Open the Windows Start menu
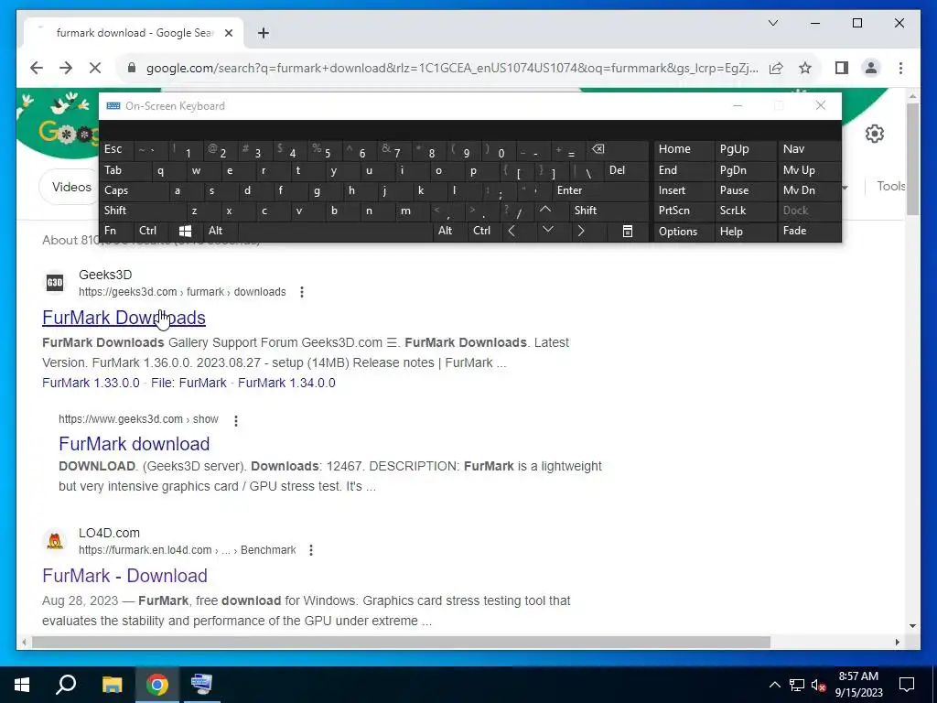The height and width of the screenshot is (703, 937). (x=22, y=685)
